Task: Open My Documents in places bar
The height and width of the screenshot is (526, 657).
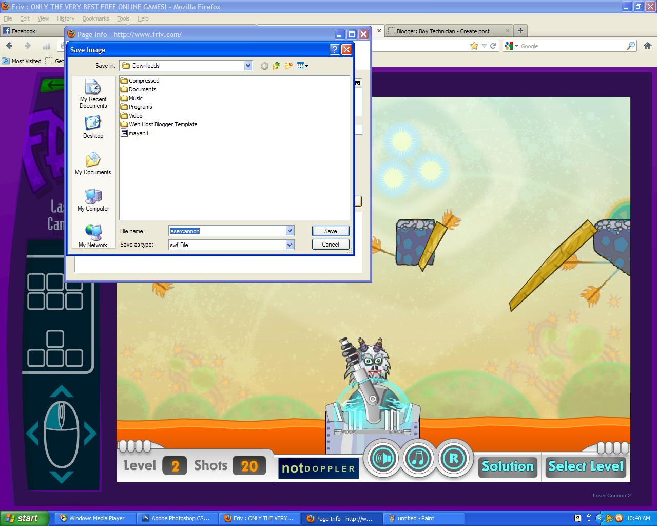Action: [93, 163]
